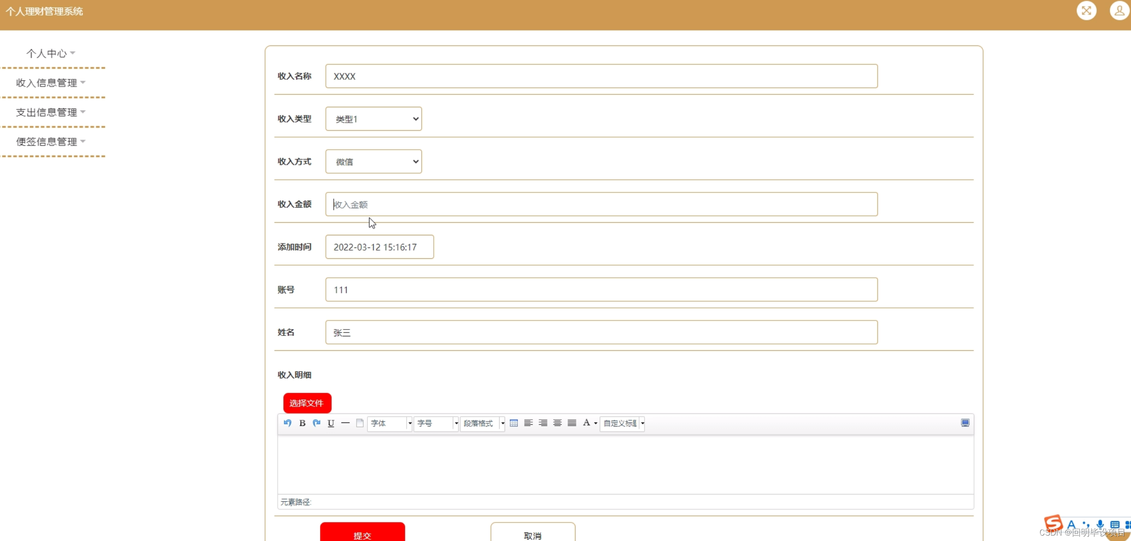Viewport: 1131px width, 541px height.
Task: Open the 收入方式 dropdown showing 微信
Action: (x=373, y=161)
